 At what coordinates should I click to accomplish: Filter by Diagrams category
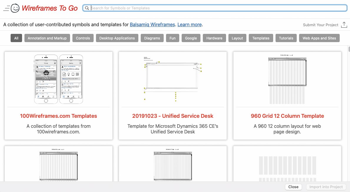[152, 38]
